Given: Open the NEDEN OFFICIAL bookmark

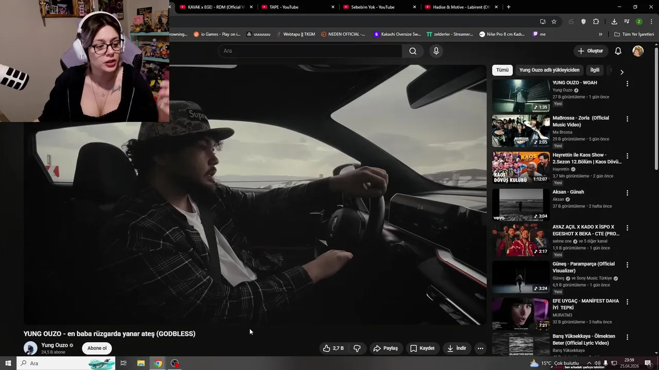Looking at the screenshot, I should [343, 34].
